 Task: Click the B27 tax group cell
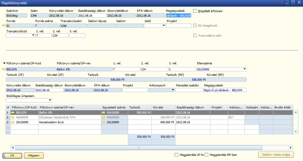(x=236, y=117)
